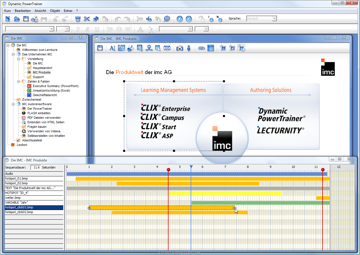360x255 pixels.
Task: Select the HOTSPOT "ID_4" track label
Action: point(34,193)
